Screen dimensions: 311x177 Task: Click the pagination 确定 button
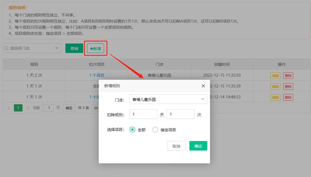tap(69, 108)
